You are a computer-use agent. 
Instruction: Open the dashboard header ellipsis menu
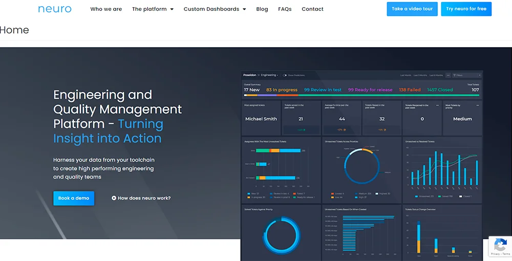448,75
